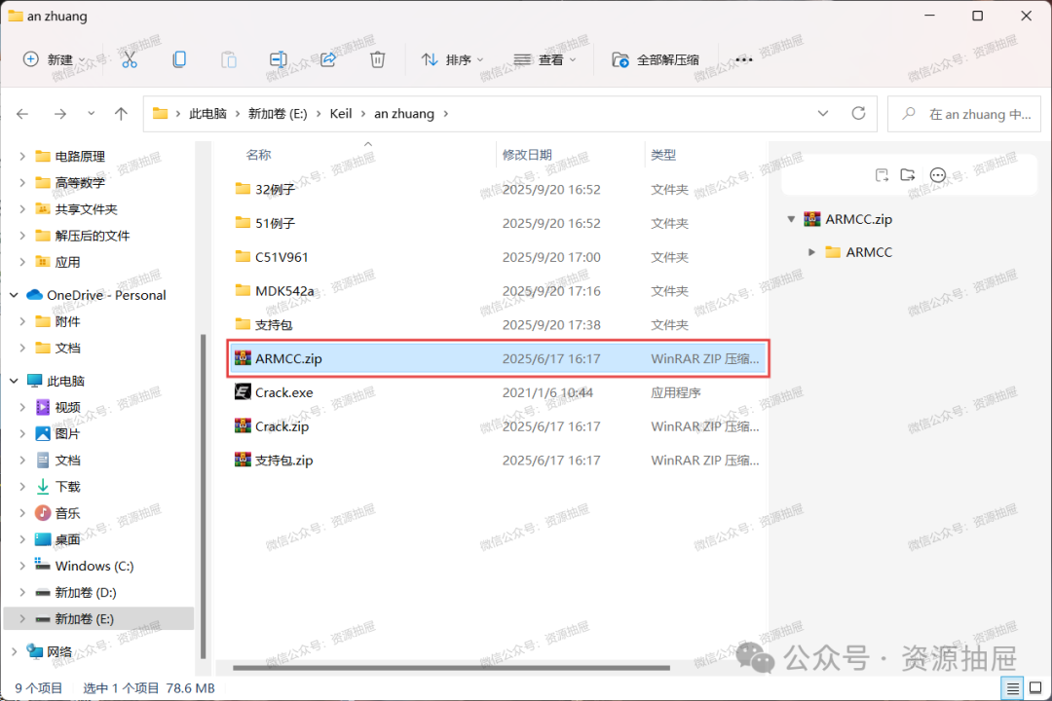Switch to details view icon in status bar

(1012, 687)
